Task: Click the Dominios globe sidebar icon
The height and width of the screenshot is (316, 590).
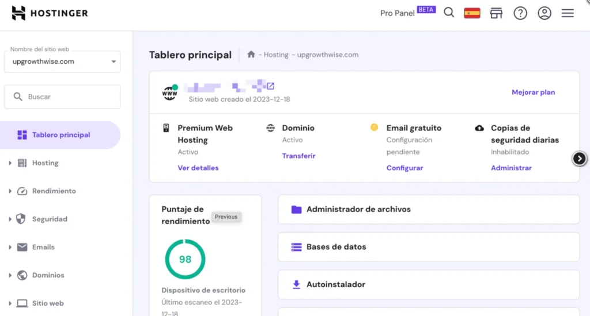Action: 22,275
